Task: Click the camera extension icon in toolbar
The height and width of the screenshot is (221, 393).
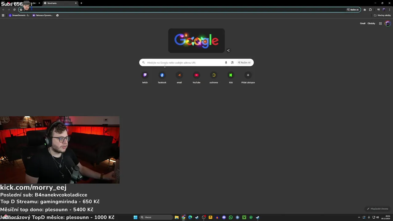Action: coord(365,10)
